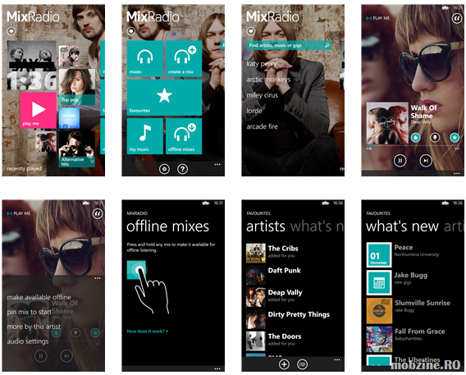The height and width of the screenshot is (375, 466).
Task: Switch to the greyed 'what's n' pivot tab
Action: click(x=317, y=226)
